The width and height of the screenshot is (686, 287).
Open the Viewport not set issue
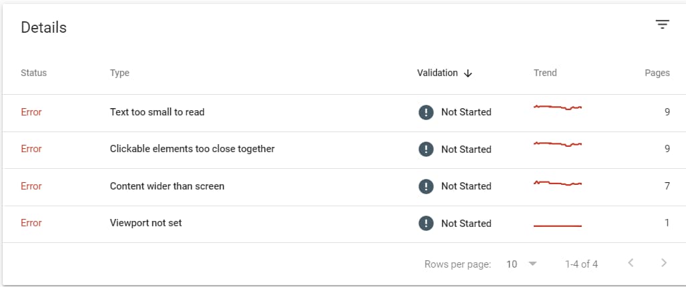(146, 223)
